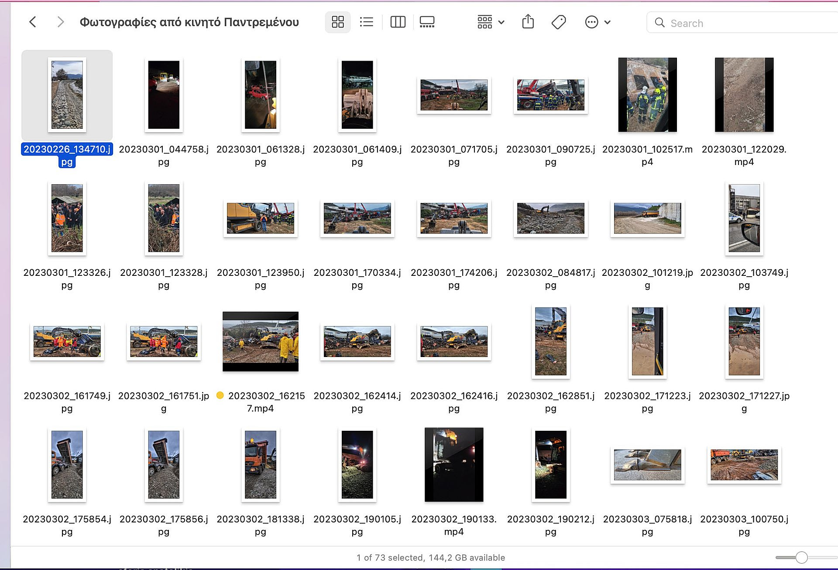Image resolution: width=838 pixels, height=570 pixels.
Task: Click the Tags icon
Action: click(558, 22)
